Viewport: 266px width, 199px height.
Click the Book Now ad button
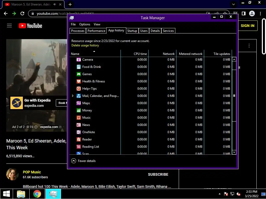click(x=62, y=103)
